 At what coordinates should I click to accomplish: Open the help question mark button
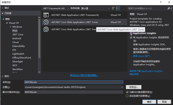click(x=161, y=2)
